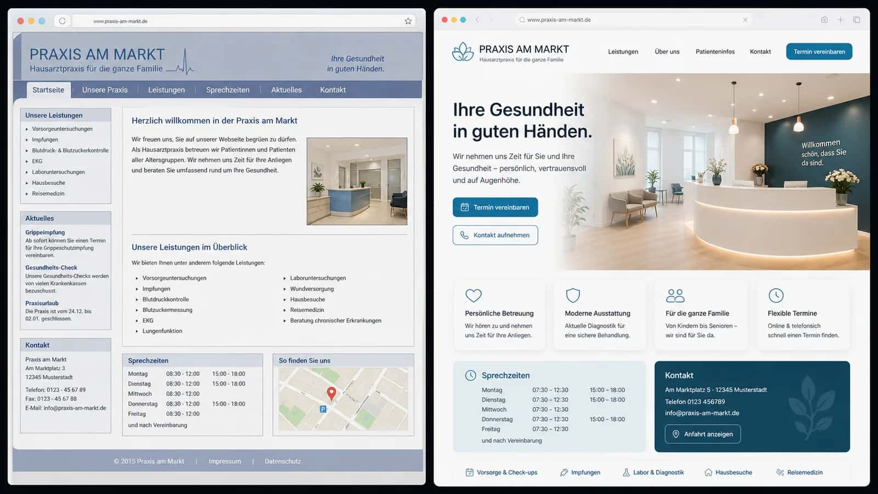Click the reload icon in left browser window
This screenshot has height=494, width=878.
coord(62,21)
